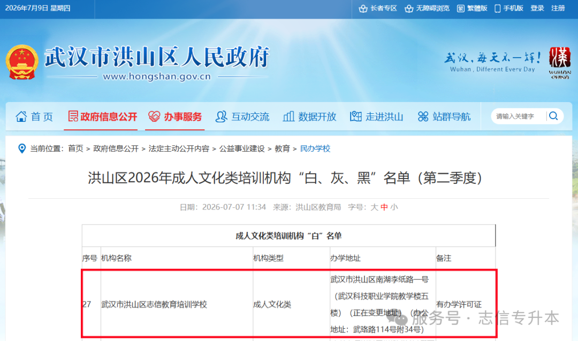
Task: Click the national emblem logo
Action: 22,62
